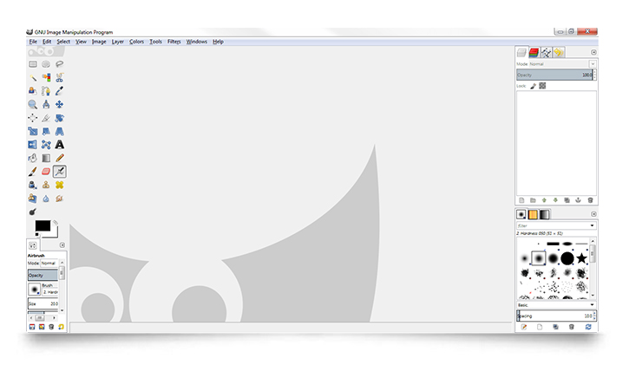Select the Rectangle Select tool

tap(33, 64)
